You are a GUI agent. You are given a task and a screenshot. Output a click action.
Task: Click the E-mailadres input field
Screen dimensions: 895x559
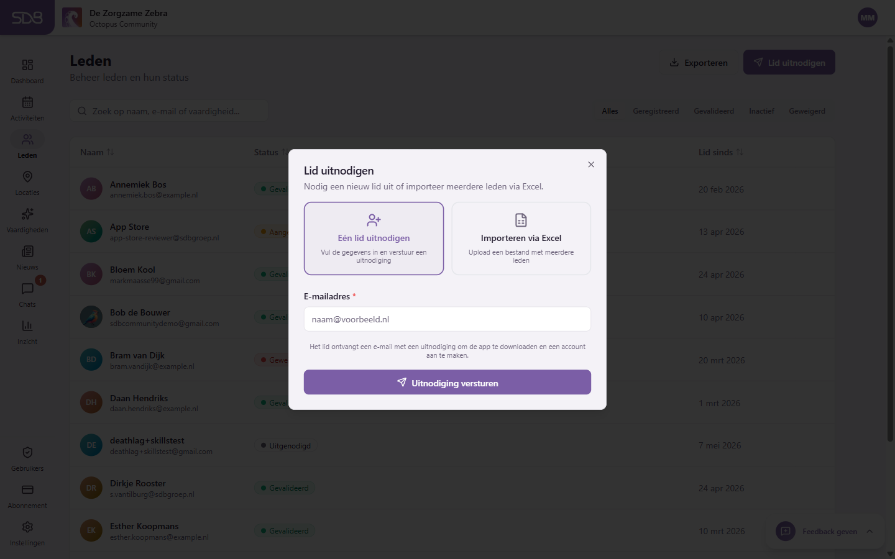[x=447, y=319]
